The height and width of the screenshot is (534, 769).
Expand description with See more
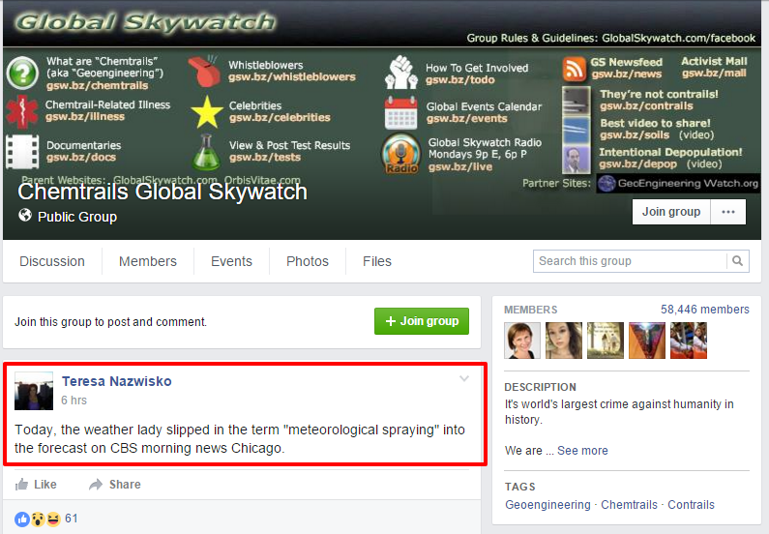coord(582,451)
